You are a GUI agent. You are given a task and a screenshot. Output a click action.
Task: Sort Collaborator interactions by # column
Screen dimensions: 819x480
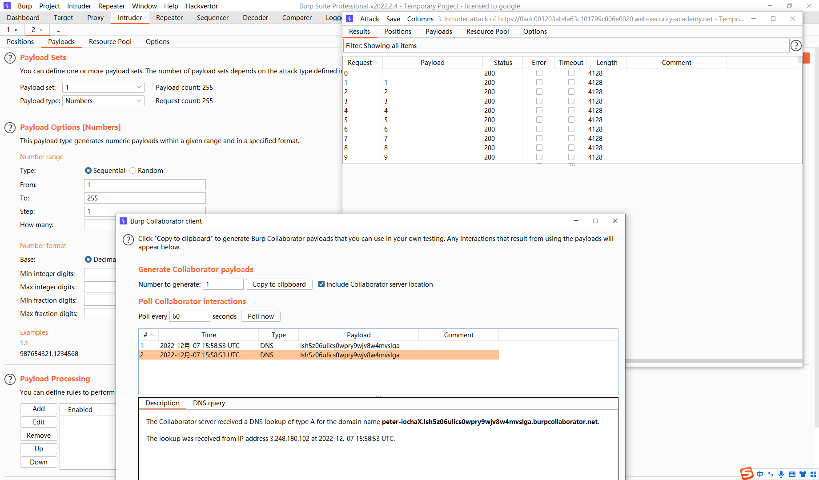pos(149,335)
